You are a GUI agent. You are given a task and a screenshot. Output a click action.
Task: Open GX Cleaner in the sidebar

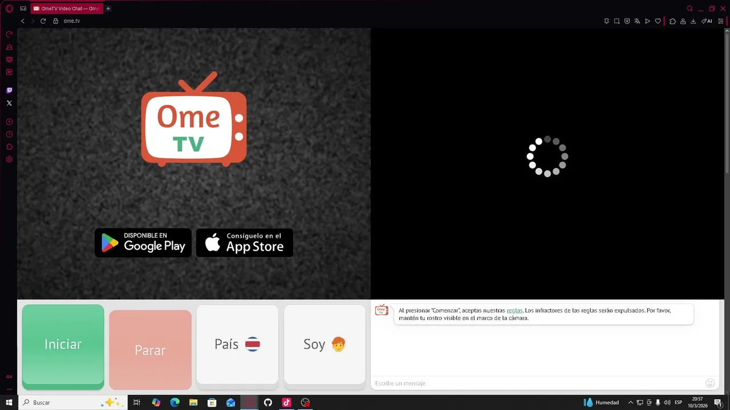pyautogui.click(x=9, y=47)
